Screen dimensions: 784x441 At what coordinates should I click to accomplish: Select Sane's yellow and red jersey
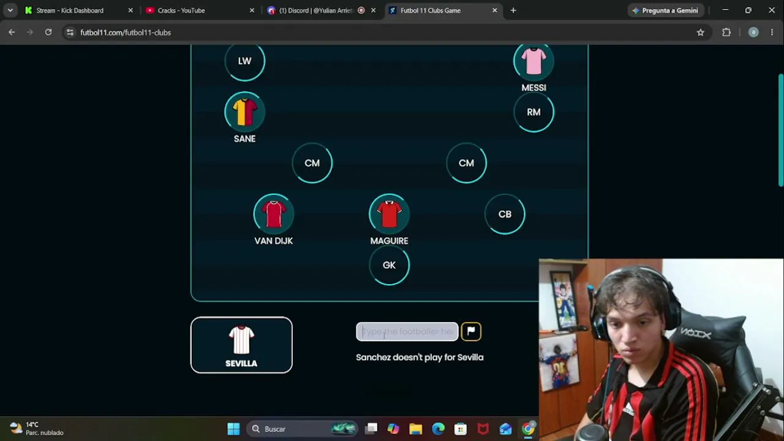pos(244,112)
